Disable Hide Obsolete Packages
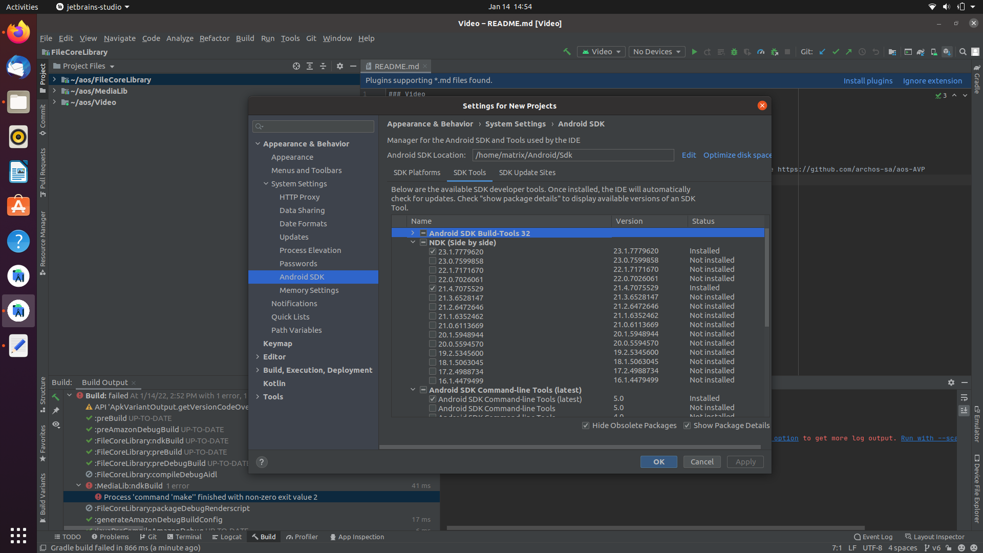Viewport: 983px width, 553px height. pyautogui.click(x=586, y=426)
